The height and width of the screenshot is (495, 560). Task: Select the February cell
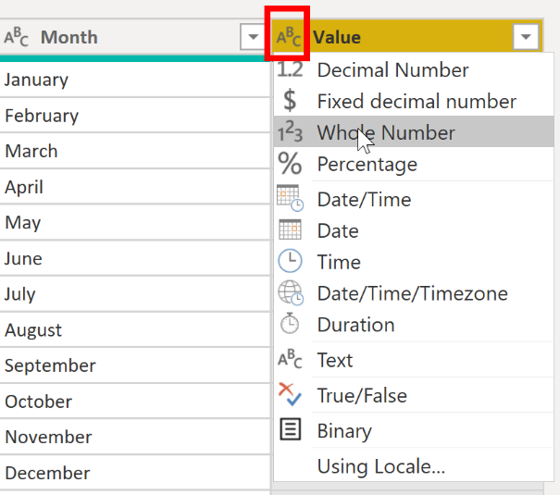pos(134,116)
